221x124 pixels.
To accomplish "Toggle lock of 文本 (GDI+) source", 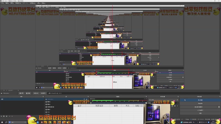I will click(86, 99).
